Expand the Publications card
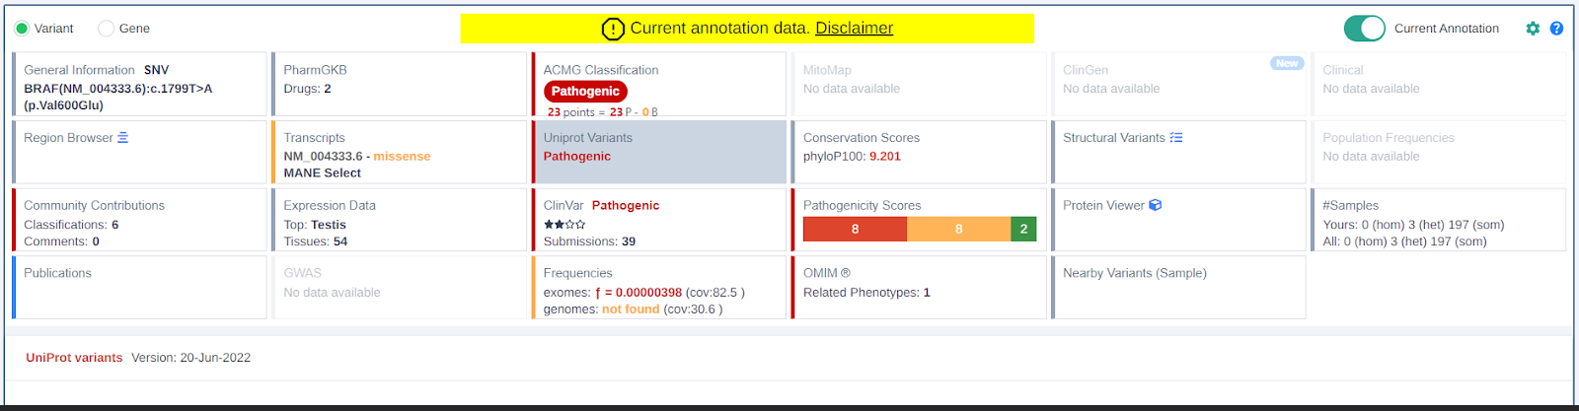Screen dimensions: 1579x411 pos(140,287)
